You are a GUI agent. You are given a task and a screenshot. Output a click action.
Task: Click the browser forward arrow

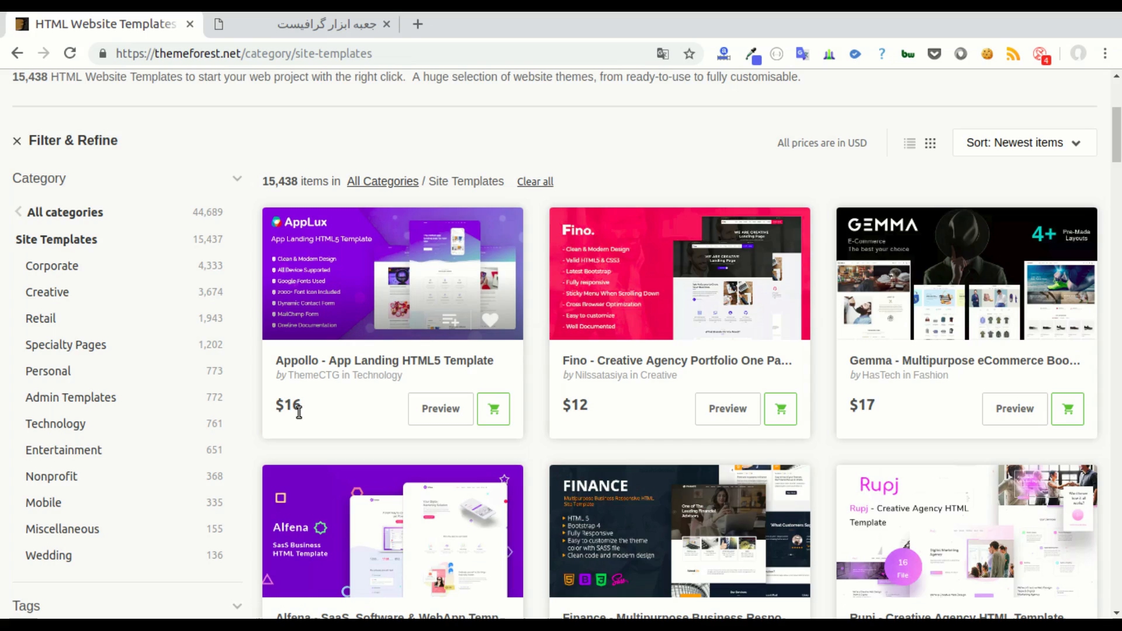point(44,53)
